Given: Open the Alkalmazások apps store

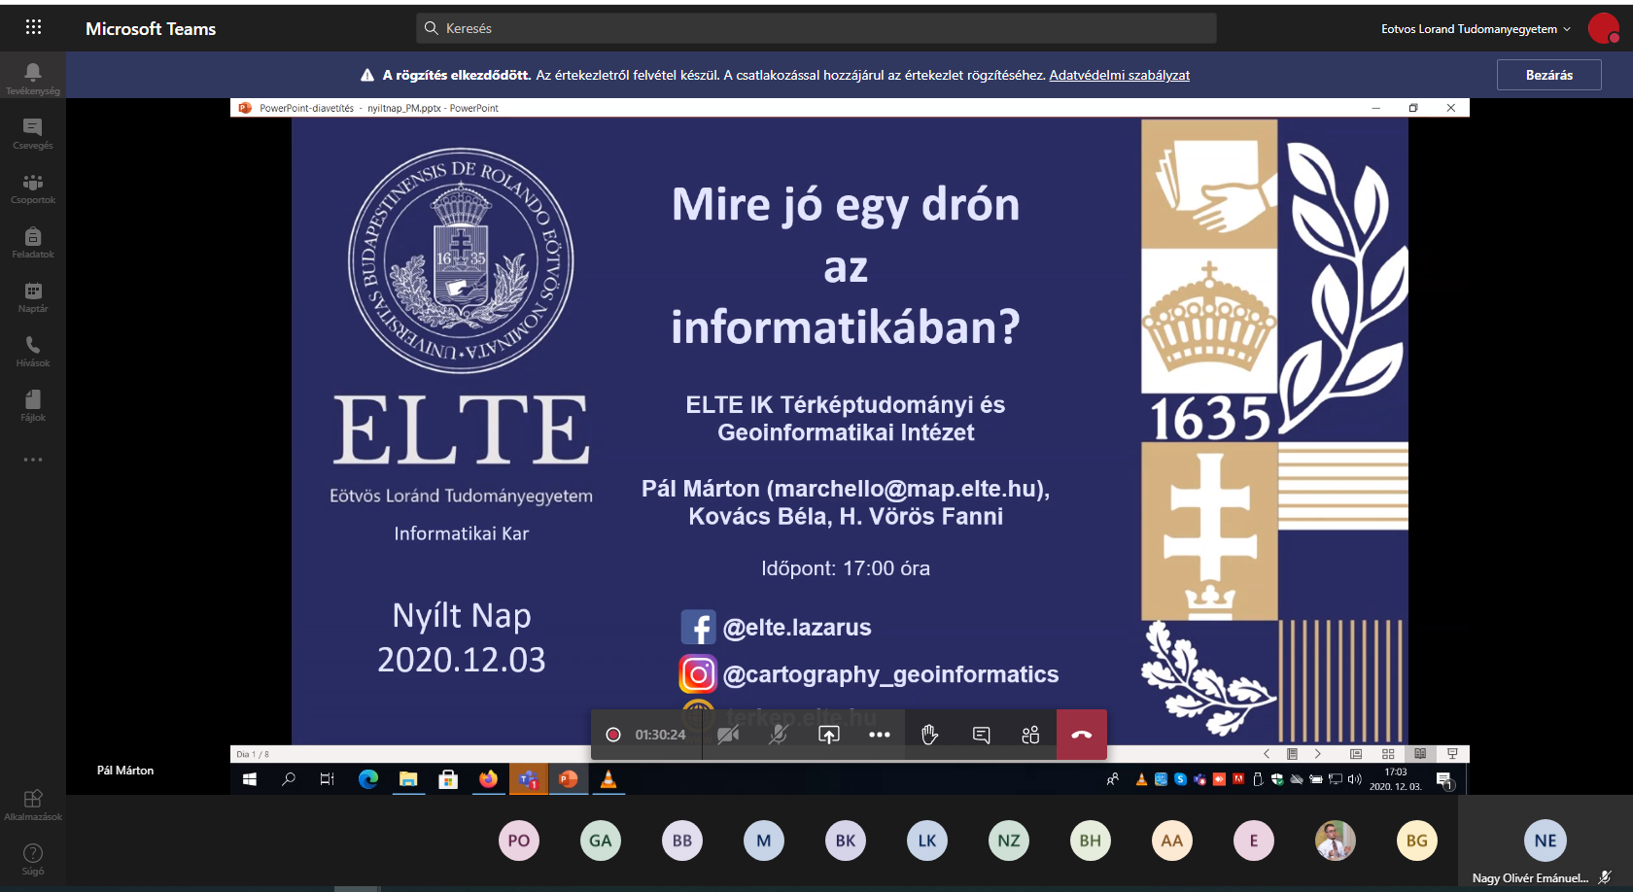Looking at the screenshot, I should click(x=33, y=805).
